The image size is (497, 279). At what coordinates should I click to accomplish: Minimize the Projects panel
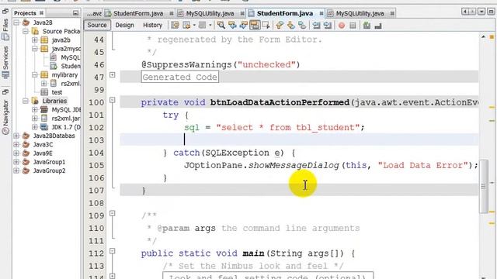[75, 13]
